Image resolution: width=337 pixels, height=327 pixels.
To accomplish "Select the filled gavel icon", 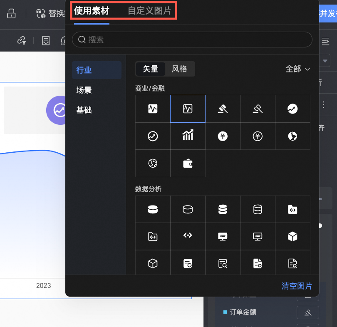I will 223,109.
